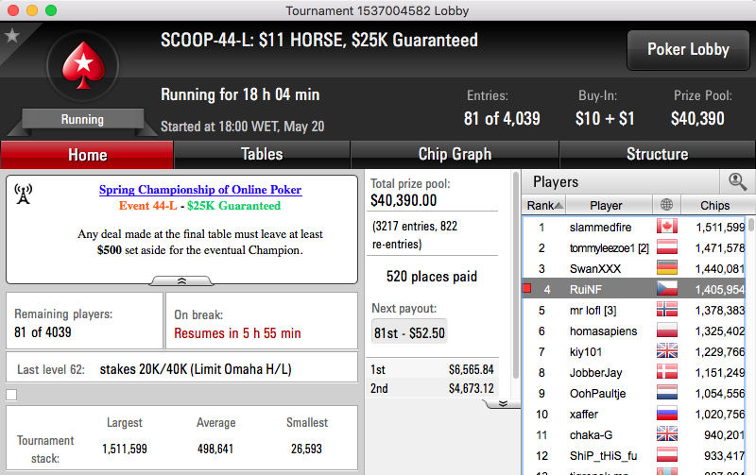Image resolution: width=756 pixels, height=475 pixels.
Task: Click the Running status banner
Action: pyautogui.click(x=82, y=120)
